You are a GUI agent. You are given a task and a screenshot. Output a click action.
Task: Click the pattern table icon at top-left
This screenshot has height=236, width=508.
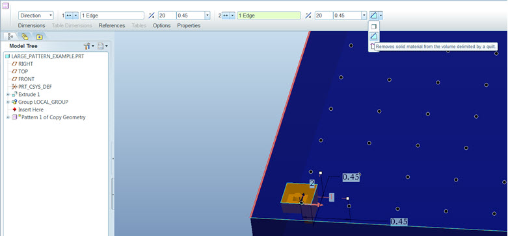[5, 6]
